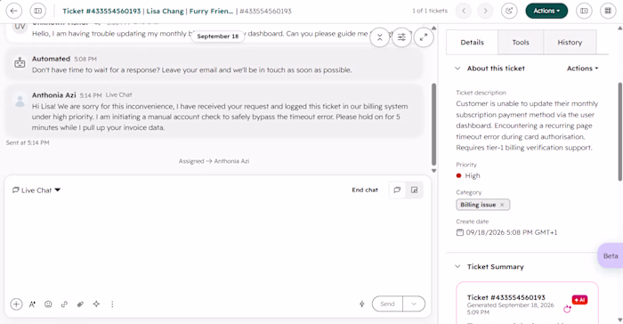Insert a link with the link icon
Image resolution: width=623 pixels, height=324 pixels.
[x=64, y=304]
